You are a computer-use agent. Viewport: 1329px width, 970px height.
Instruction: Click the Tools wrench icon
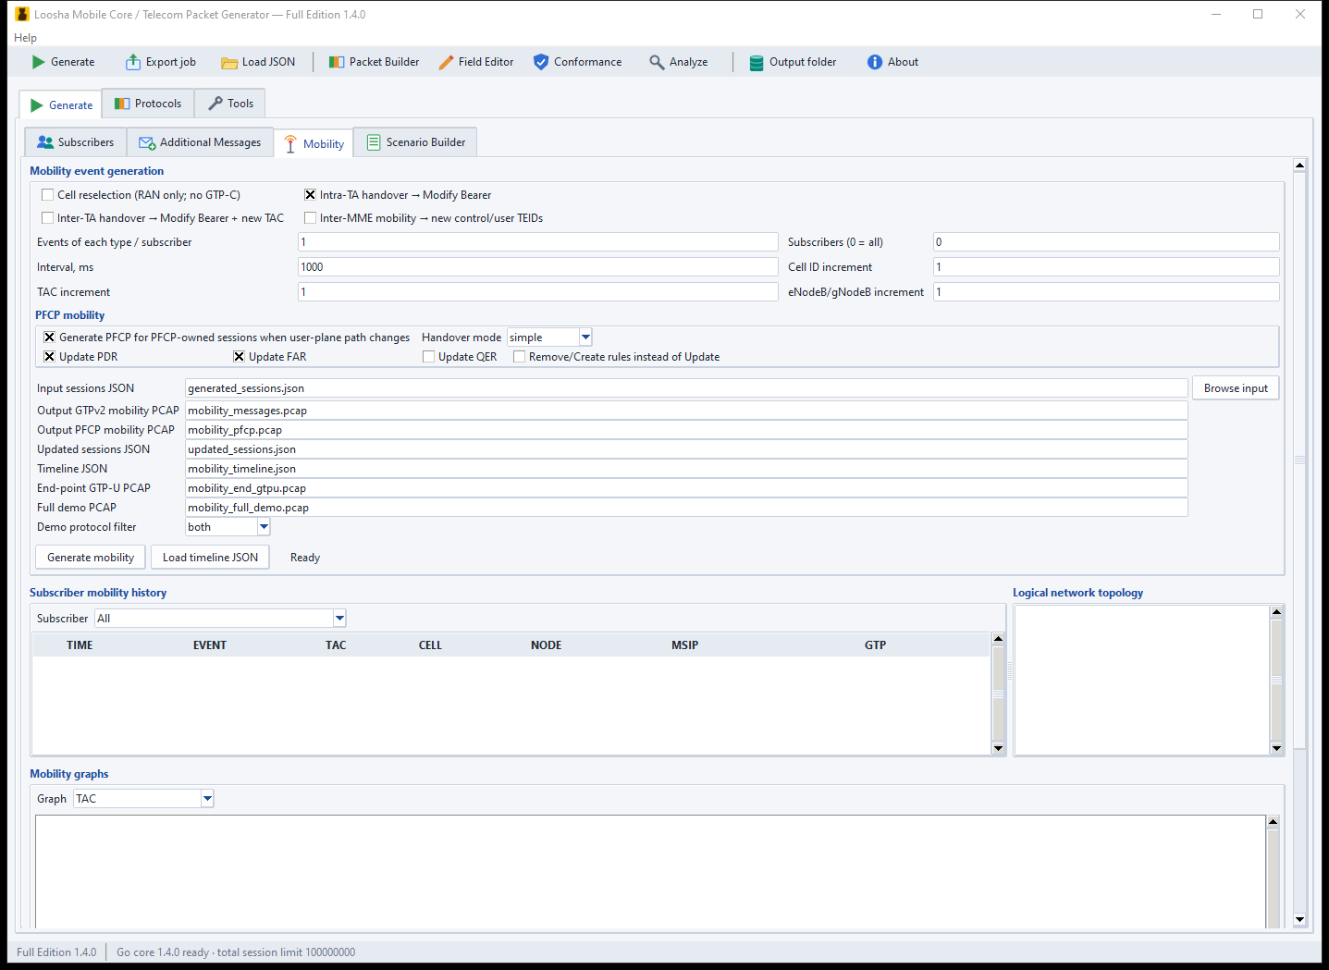[215, 104]
